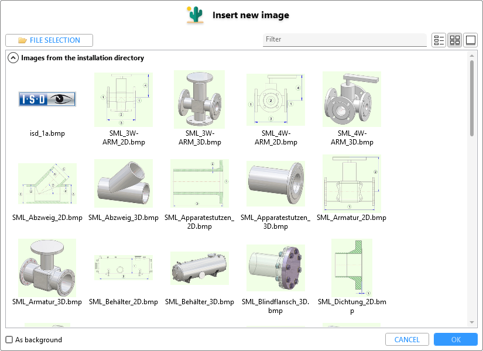
Task: Switch to single large preview view
Action: tap(470, 40)
